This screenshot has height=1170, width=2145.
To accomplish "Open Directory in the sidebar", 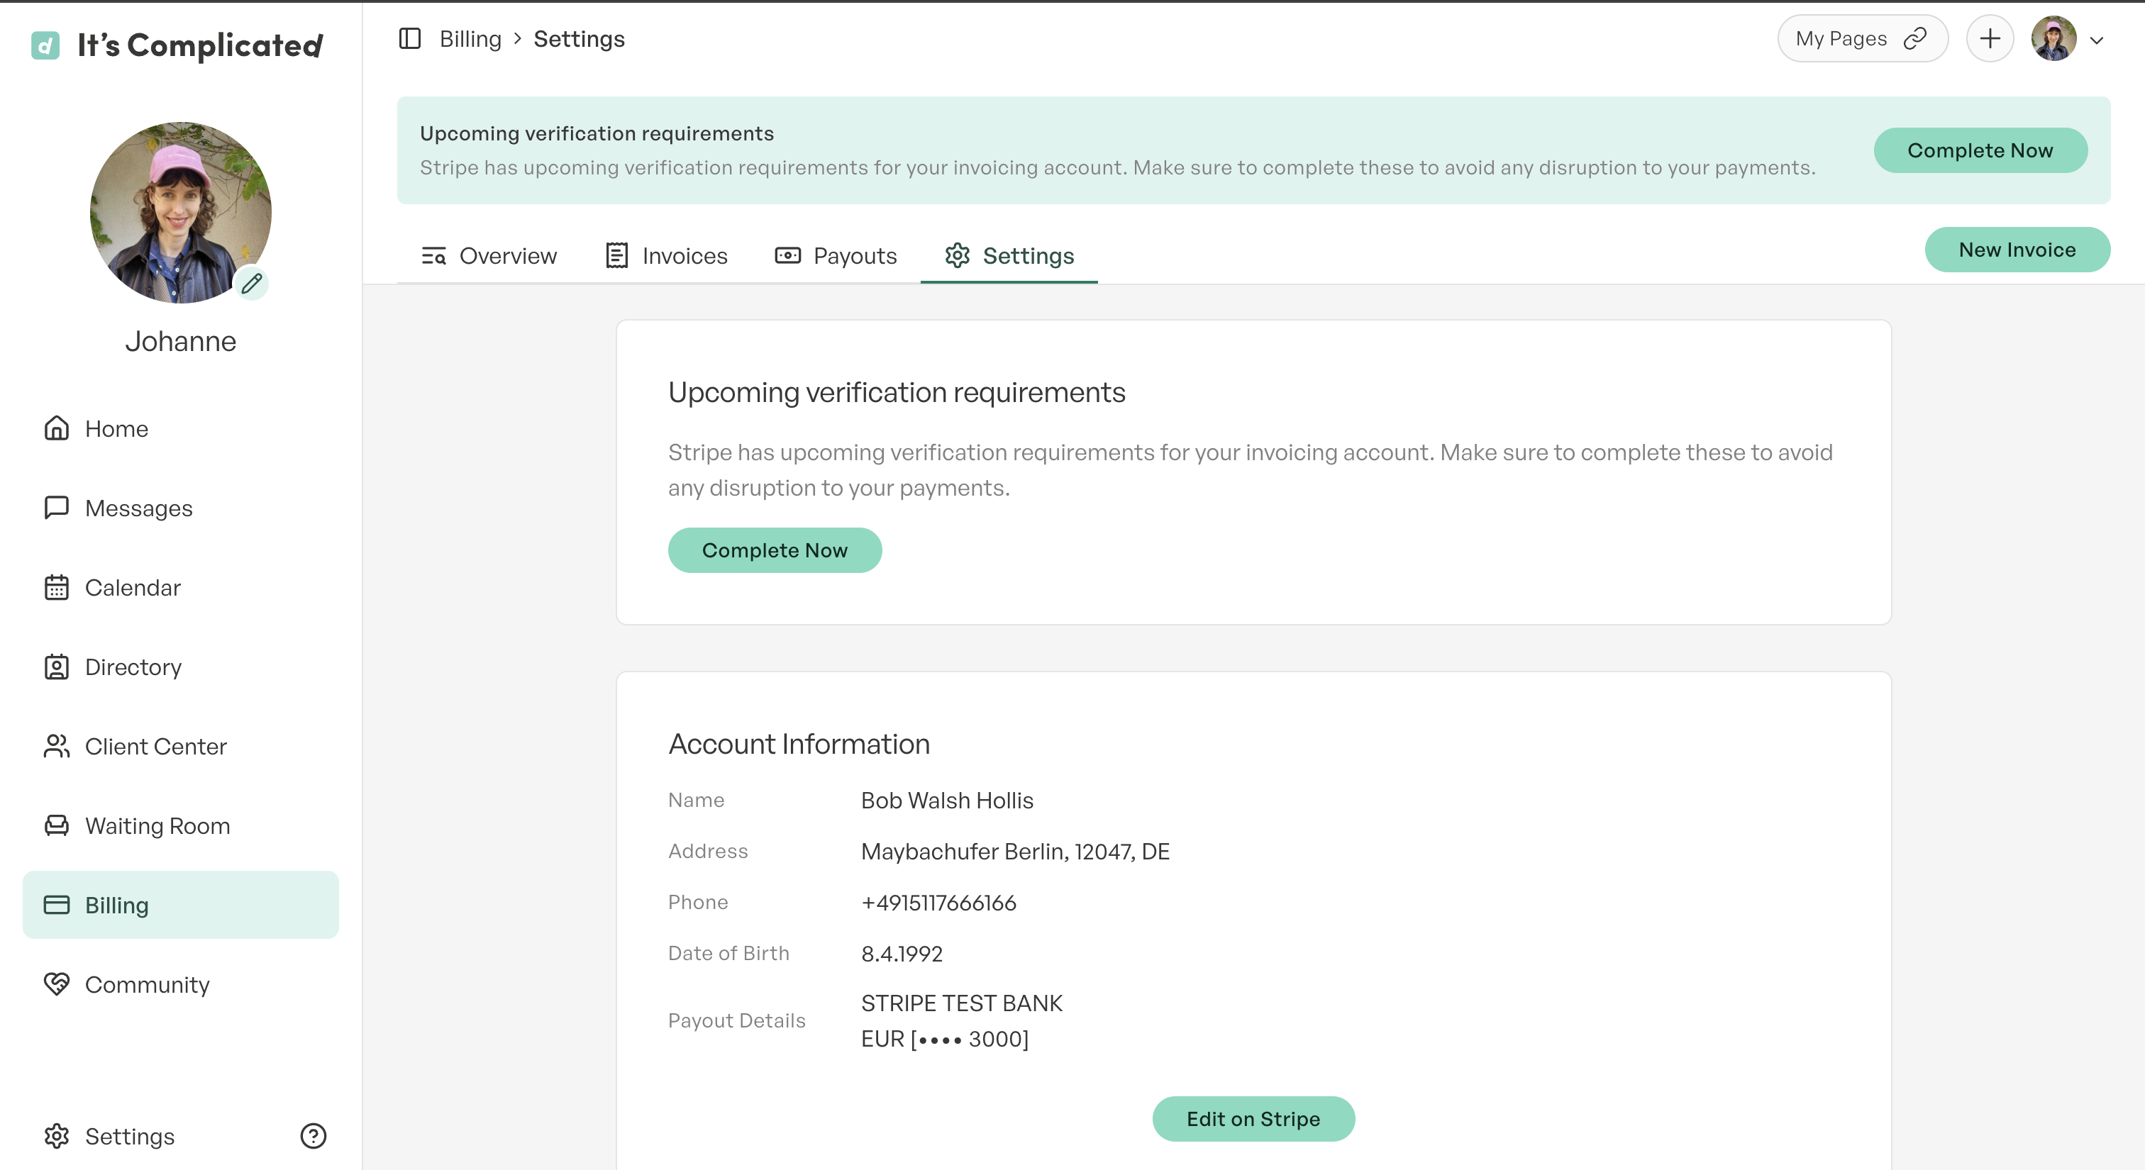I will (133, 667).
